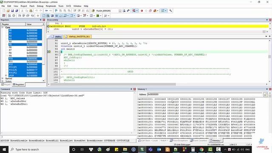Screen dimensions: 272x153
Task: Open Calculator from the taskbar
Action: coord(193,149)
